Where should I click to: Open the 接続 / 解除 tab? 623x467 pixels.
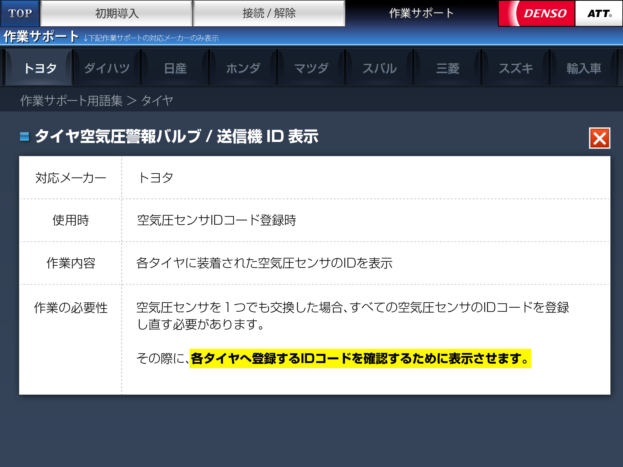(269, 13)
